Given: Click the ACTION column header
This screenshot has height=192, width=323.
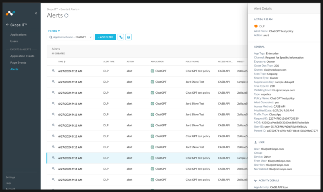Looking at the screenshot, I should 130,61.
